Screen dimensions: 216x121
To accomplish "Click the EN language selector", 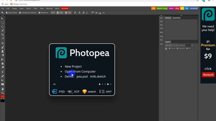I will click(x=54, y=84).
